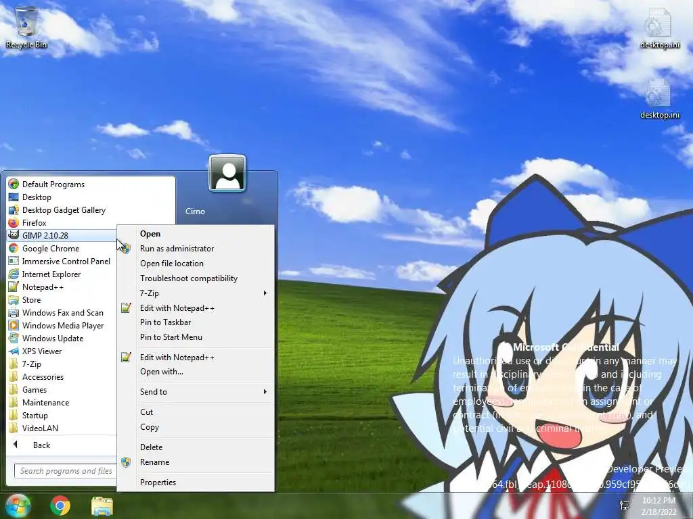The image size is (693, 519).
Task: Choose second Edit with Notepad++ entry
Action: click(x=196, y=357)
